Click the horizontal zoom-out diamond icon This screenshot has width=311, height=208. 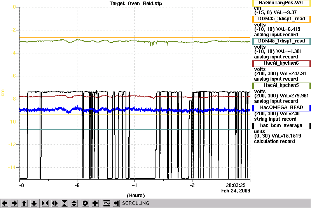[x=55, y=203]
